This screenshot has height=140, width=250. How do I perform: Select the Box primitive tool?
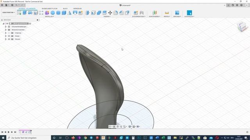click(64, 13)
